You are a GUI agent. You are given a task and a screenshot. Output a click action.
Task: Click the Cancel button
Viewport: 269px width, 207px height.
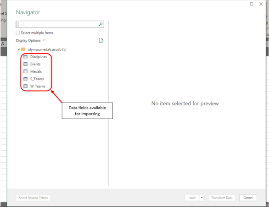tap(248, 198)
